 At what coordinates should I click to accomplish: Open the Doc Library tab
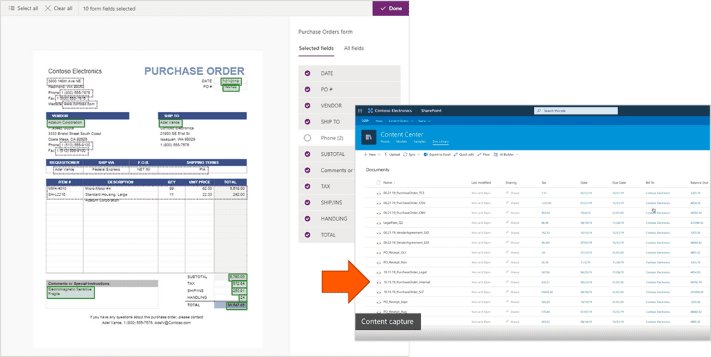point(440,141)
